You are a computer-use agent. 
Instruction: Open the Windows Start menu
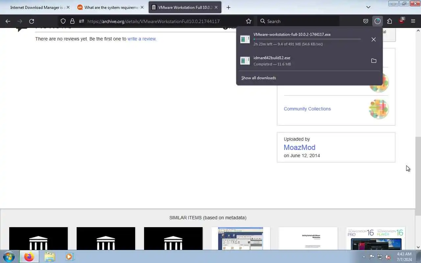[x=9, y=256]
